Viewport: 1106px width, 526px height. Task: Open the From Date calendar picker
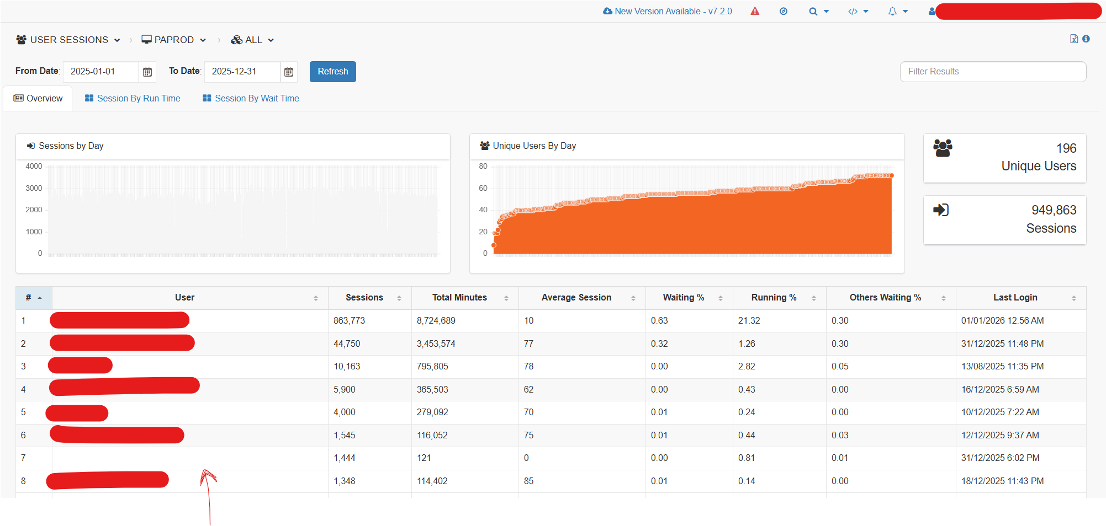click(x=147, y=72)
